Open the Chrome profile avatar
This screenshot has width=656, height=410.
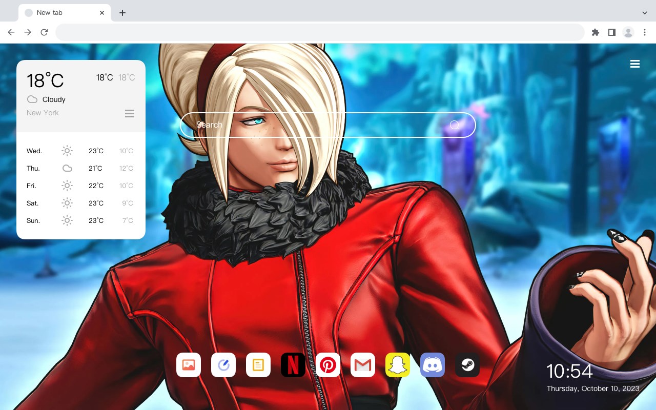tap(628, 32)
